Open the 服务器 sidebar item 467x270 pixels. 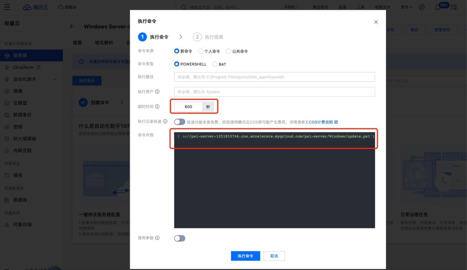pyautogui.click(x=31, y=55)
